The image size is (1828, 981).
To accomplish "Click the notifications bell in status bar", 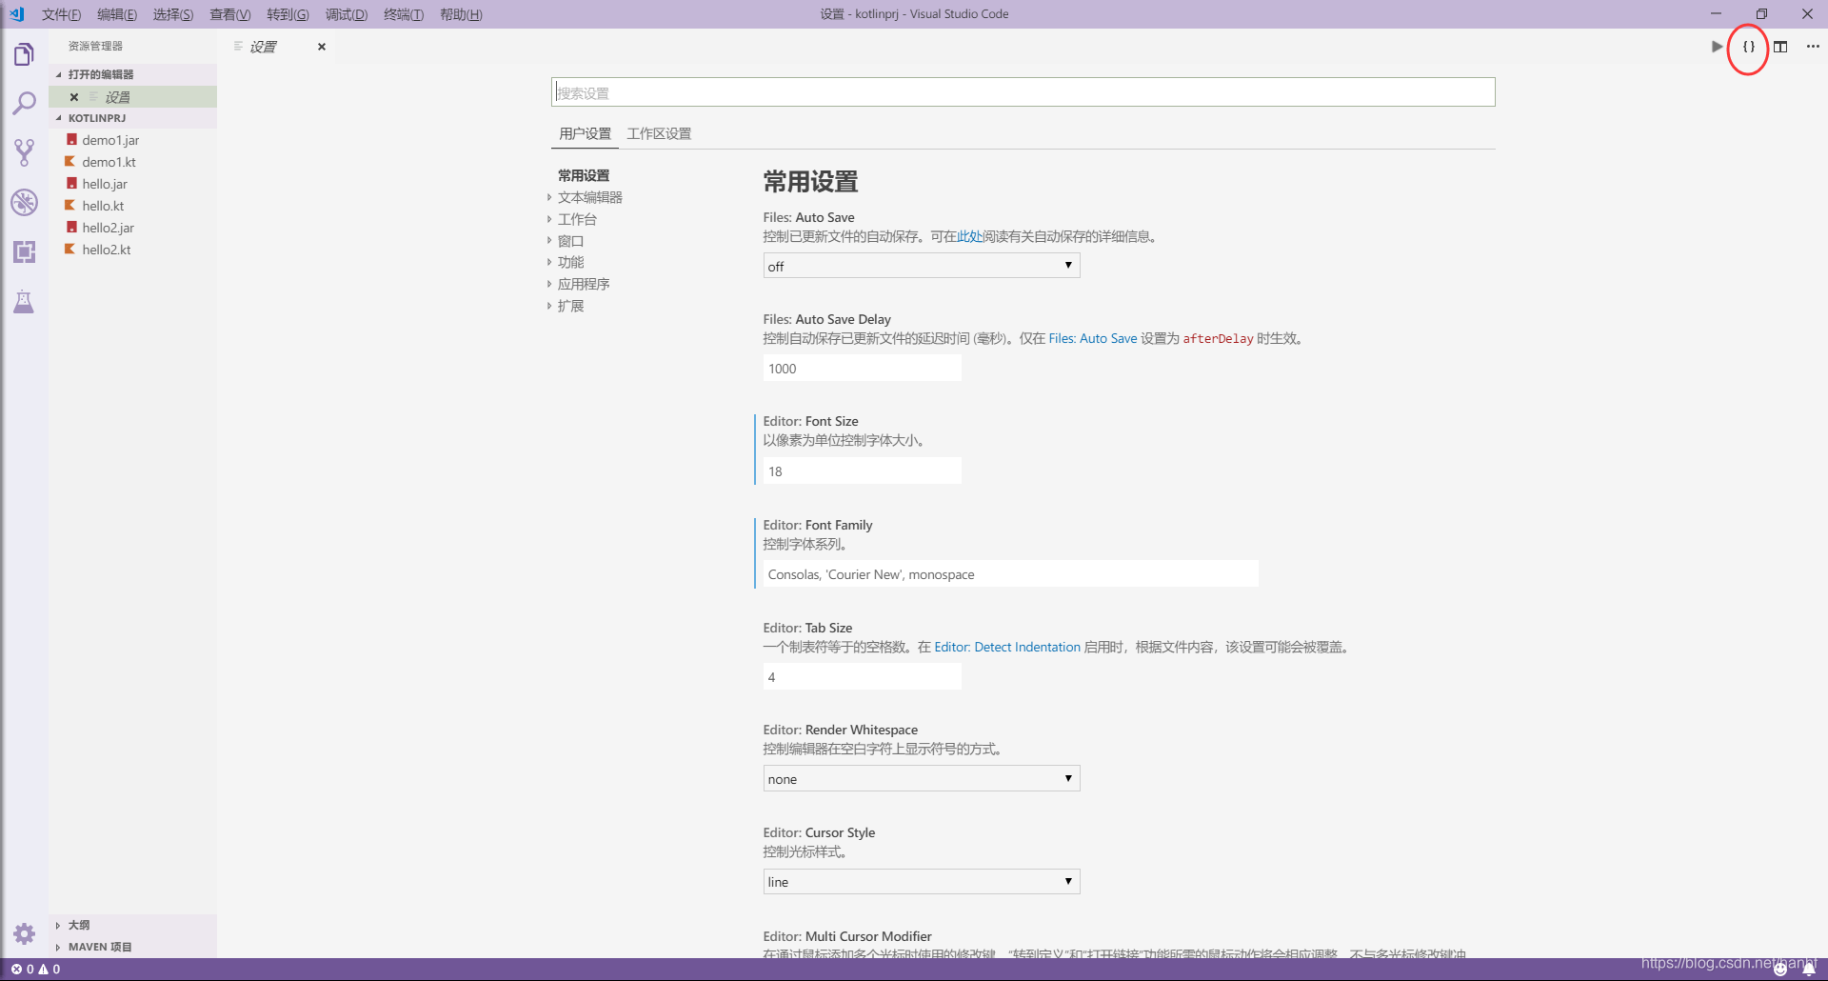I will (1809, 970).
